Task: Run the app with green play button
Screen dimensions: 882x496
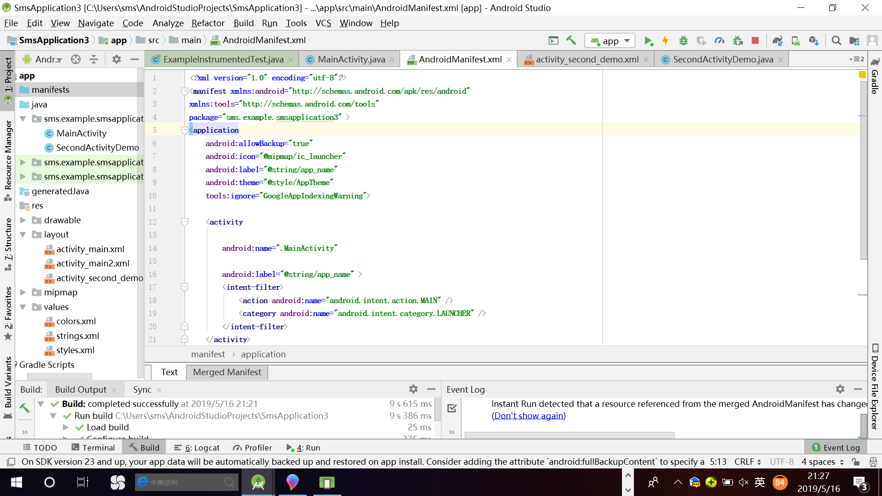Action: tap(648, 41)
